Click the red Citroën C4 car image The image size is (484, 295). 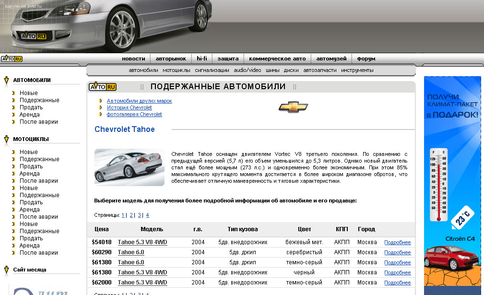pyautogui.click(x=452, y=258)
